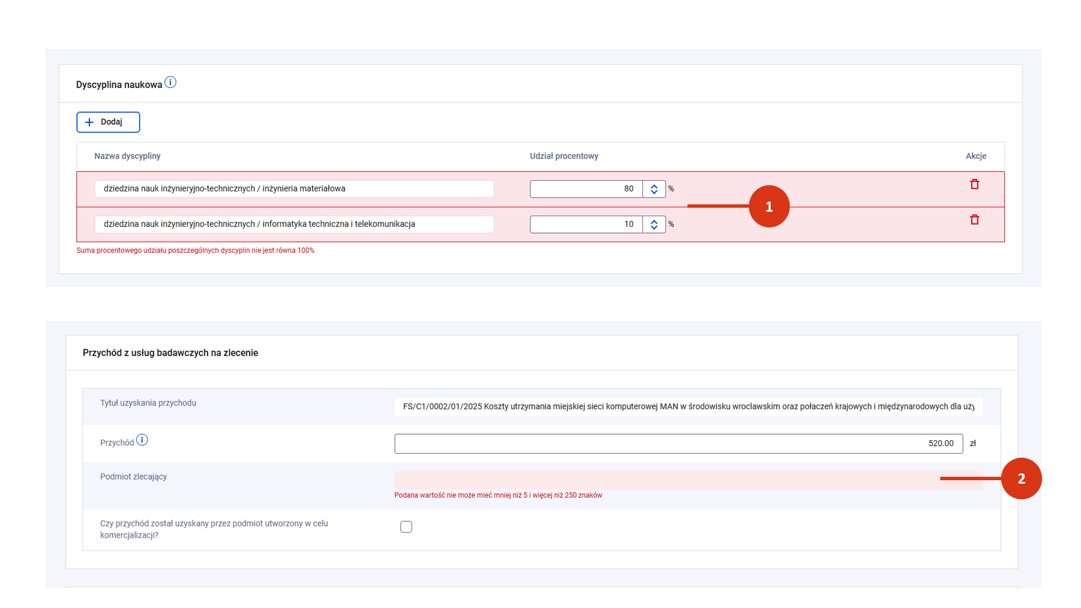
Task: Open the informatyka techniczna i telekomunikacja name field
Action: point(294,225)
